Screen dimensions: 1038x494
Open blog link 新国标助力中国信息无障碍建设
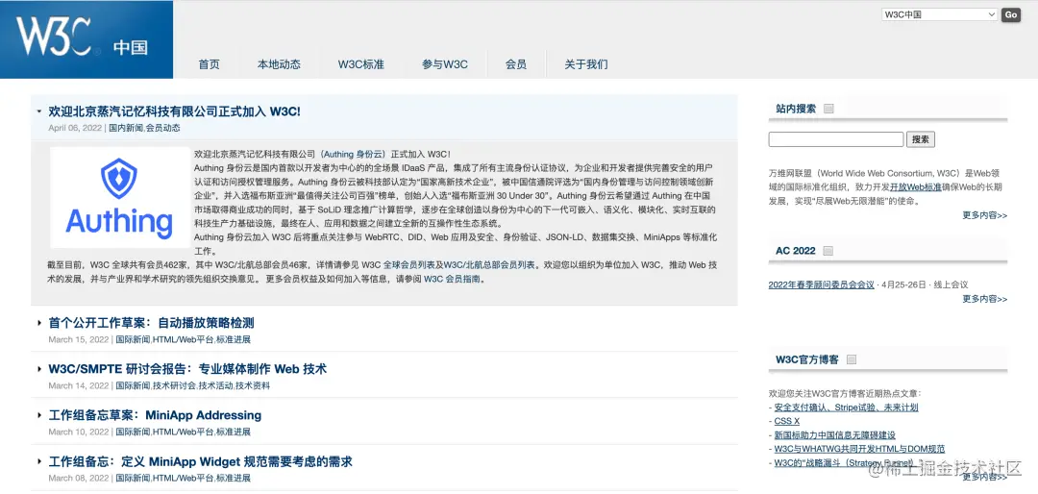(x=835, y=435)
